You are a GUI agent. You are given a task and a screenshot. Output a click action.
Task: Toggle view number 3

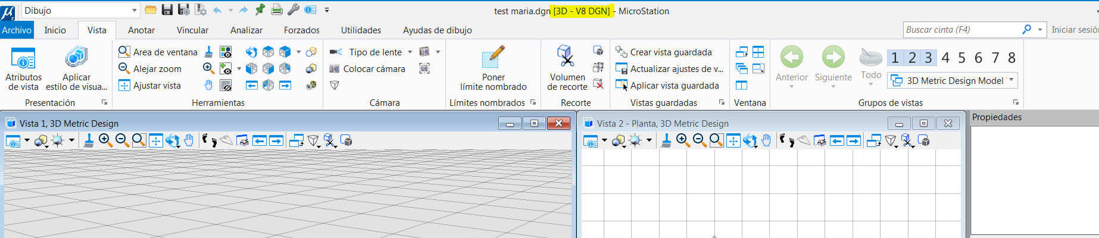[x=928, y=58]
